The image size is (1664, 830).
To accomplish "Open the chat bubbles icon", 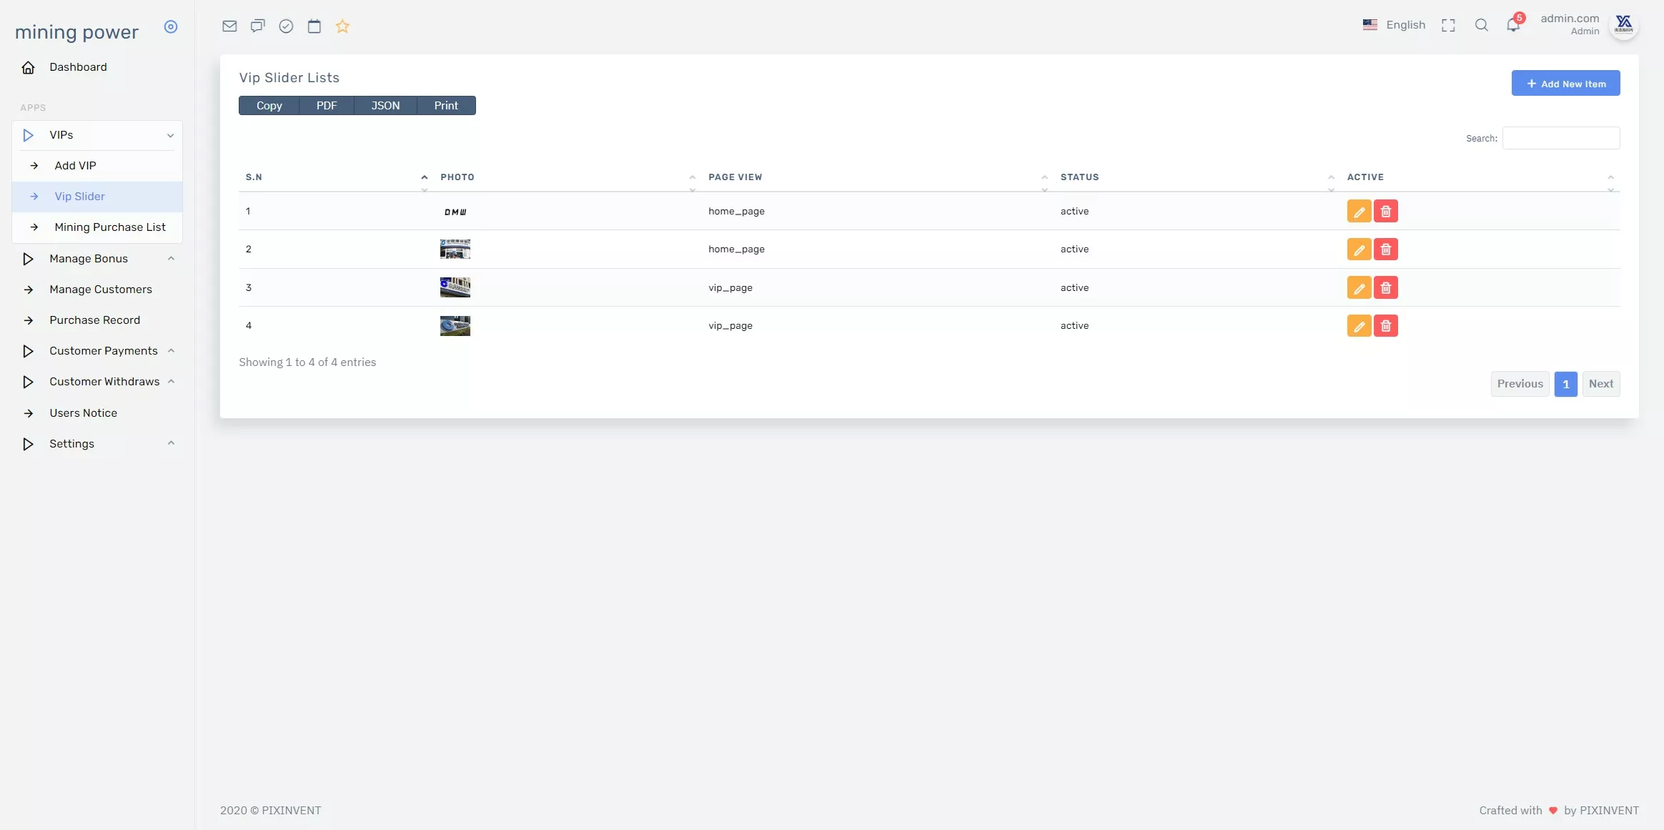I will pos(257,26).
